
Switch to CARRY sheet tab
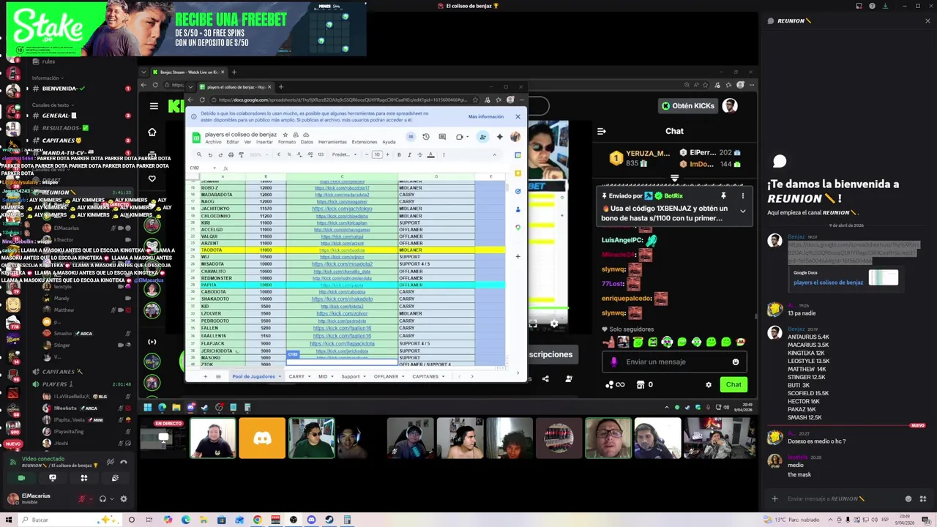[x=296, y=376]
